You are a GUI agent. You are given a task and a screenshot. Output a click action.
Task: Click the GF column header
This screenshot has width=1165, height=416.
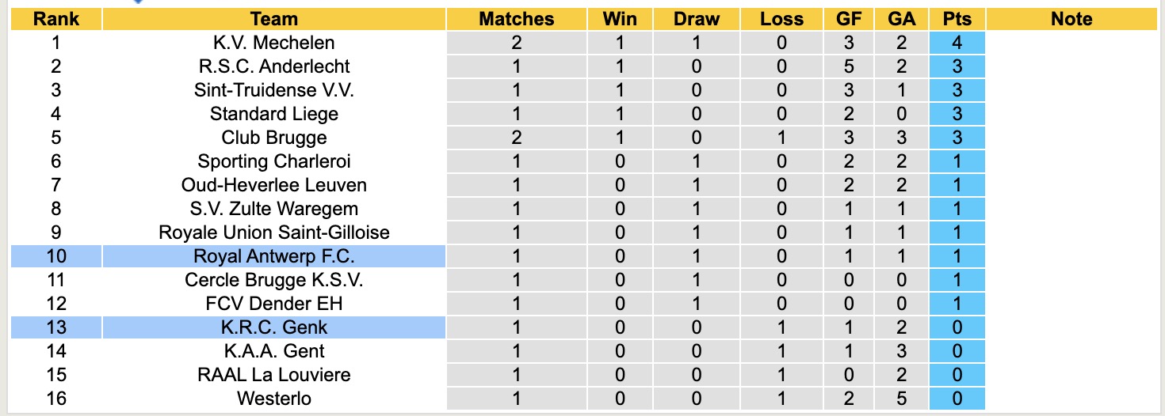pos(849,19)
